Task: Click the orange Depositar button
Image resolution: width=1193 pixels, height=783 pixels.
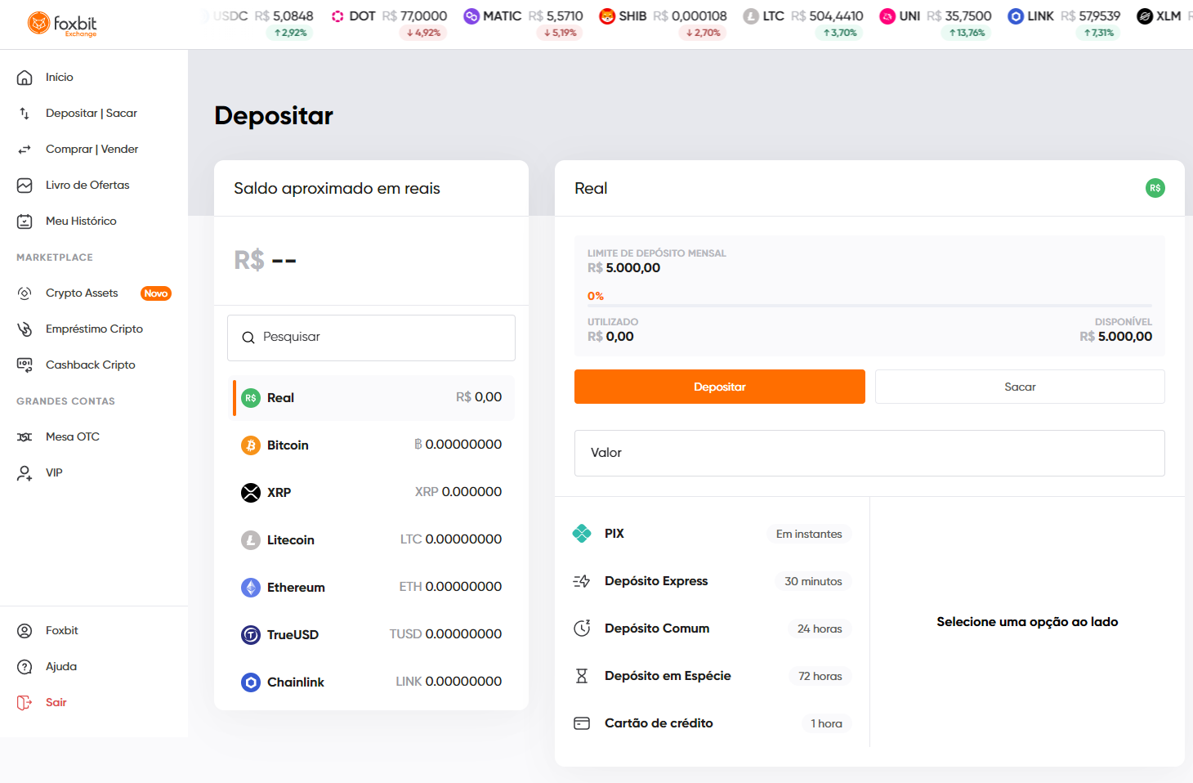Action: [720, 387]
